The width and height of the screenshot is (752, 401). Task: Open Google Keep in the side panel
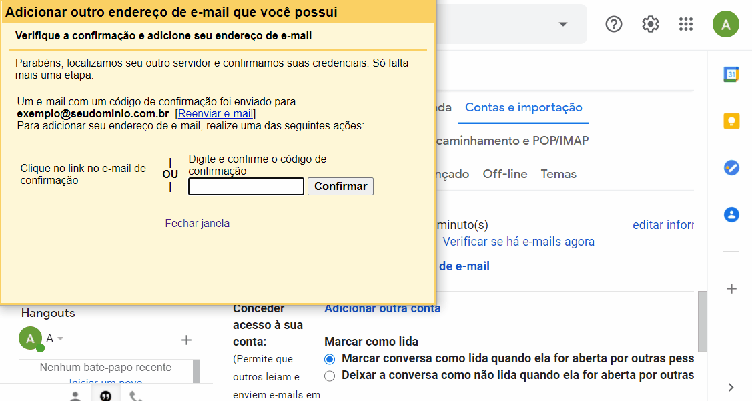point(731,121)
